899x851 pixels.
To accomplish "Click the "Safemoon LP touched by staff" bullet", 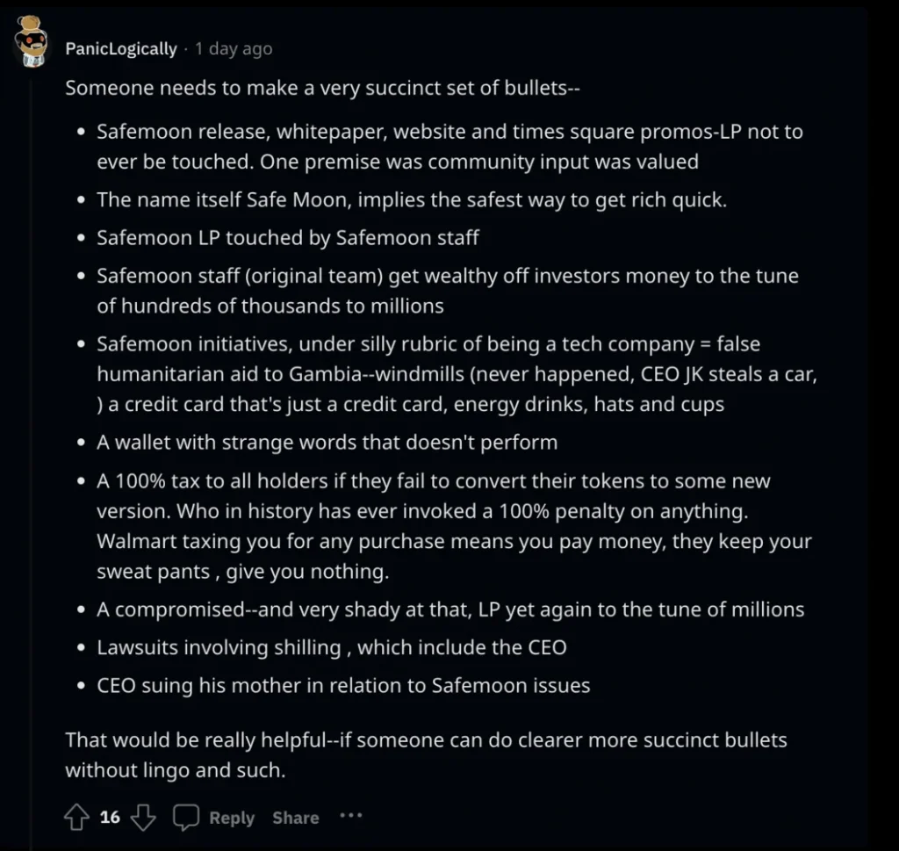I will 288,237.
